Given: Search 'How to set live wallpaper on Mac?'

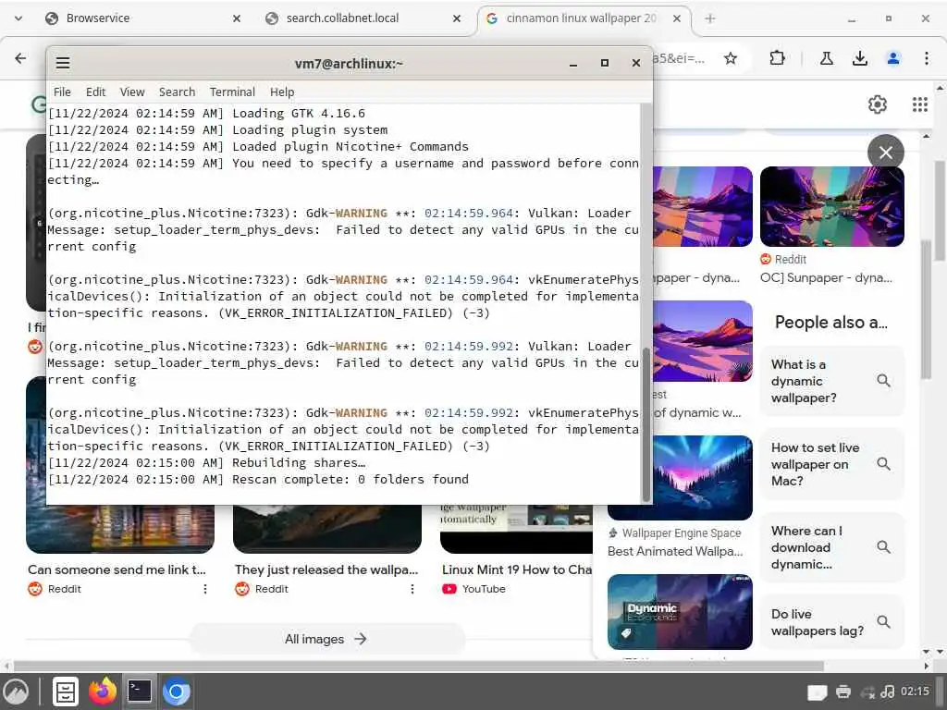Looking at the screenshot, I should pyautogui.click(x=831, y=464).
